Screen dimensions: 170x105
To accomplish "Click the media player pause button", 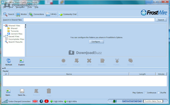I will 132,101.
